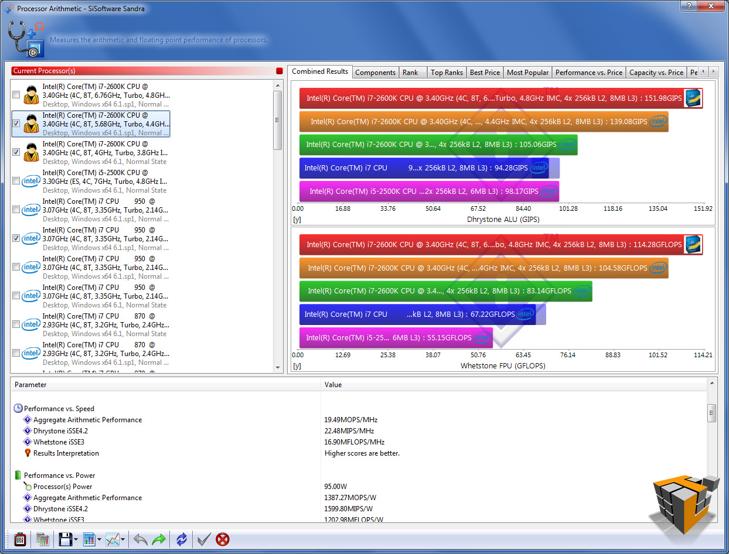Click the user icon on the 6.76GHz i7-2600K row
Image resolution: width=729 pixels, height=554 pixels.
coord(31,95)
